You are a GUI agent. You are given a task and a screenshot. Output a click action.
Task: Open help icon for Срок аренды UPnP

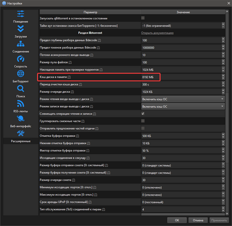click(90, 202)
